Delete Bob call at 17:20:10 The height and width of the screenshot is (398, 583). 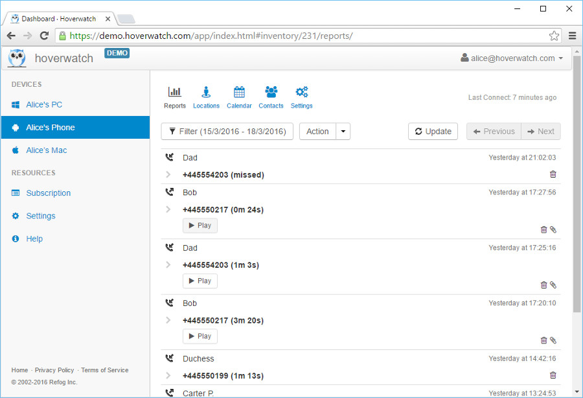click(x=543, y=340)
